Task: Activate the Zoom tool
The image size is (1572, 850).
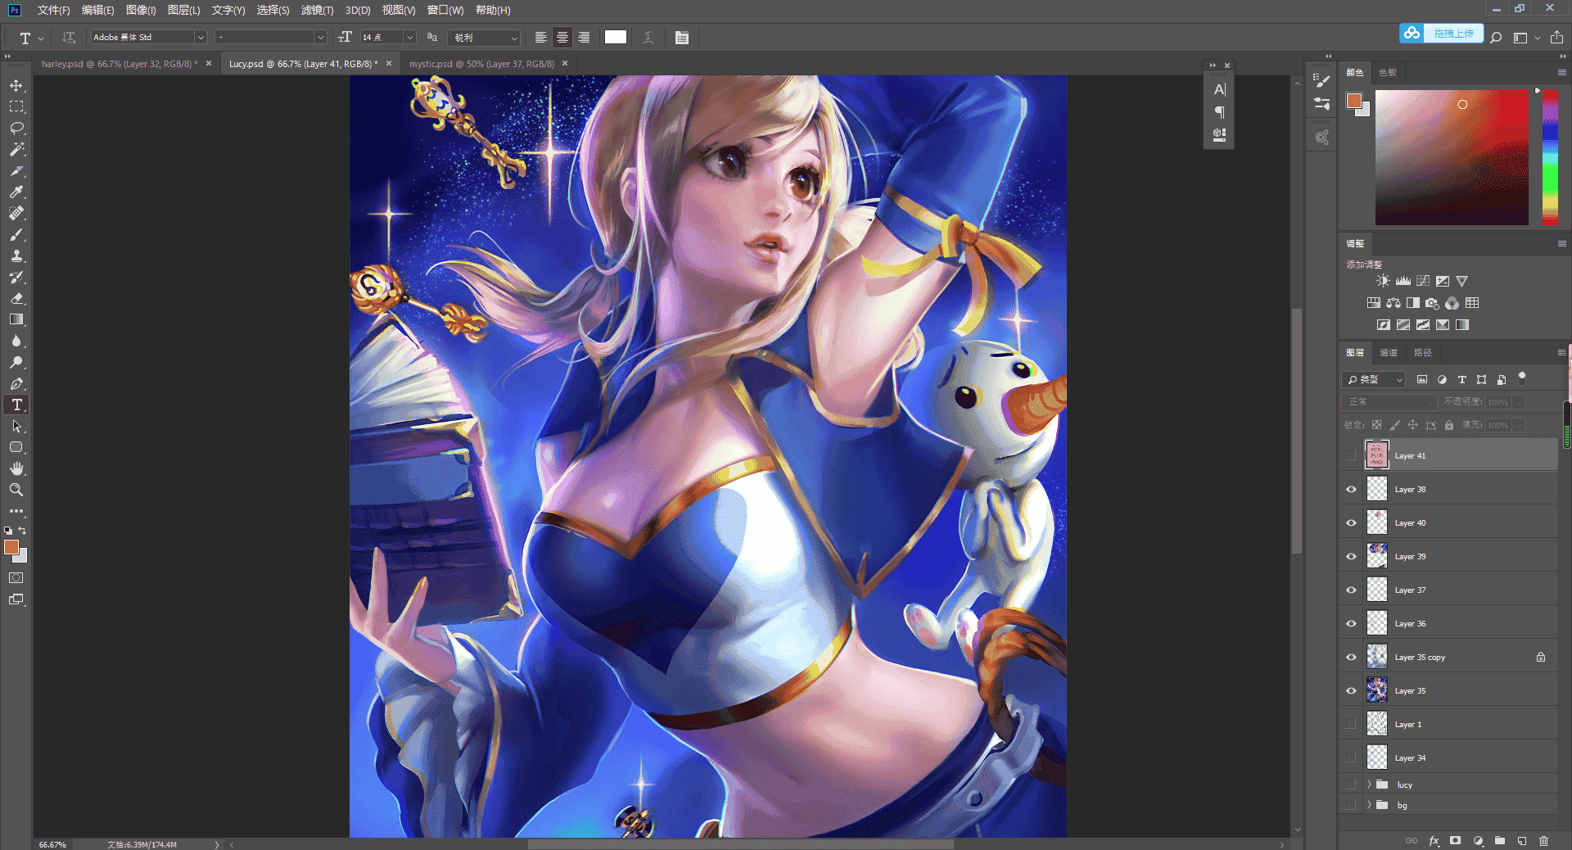Action: click(x=16, y=490)
